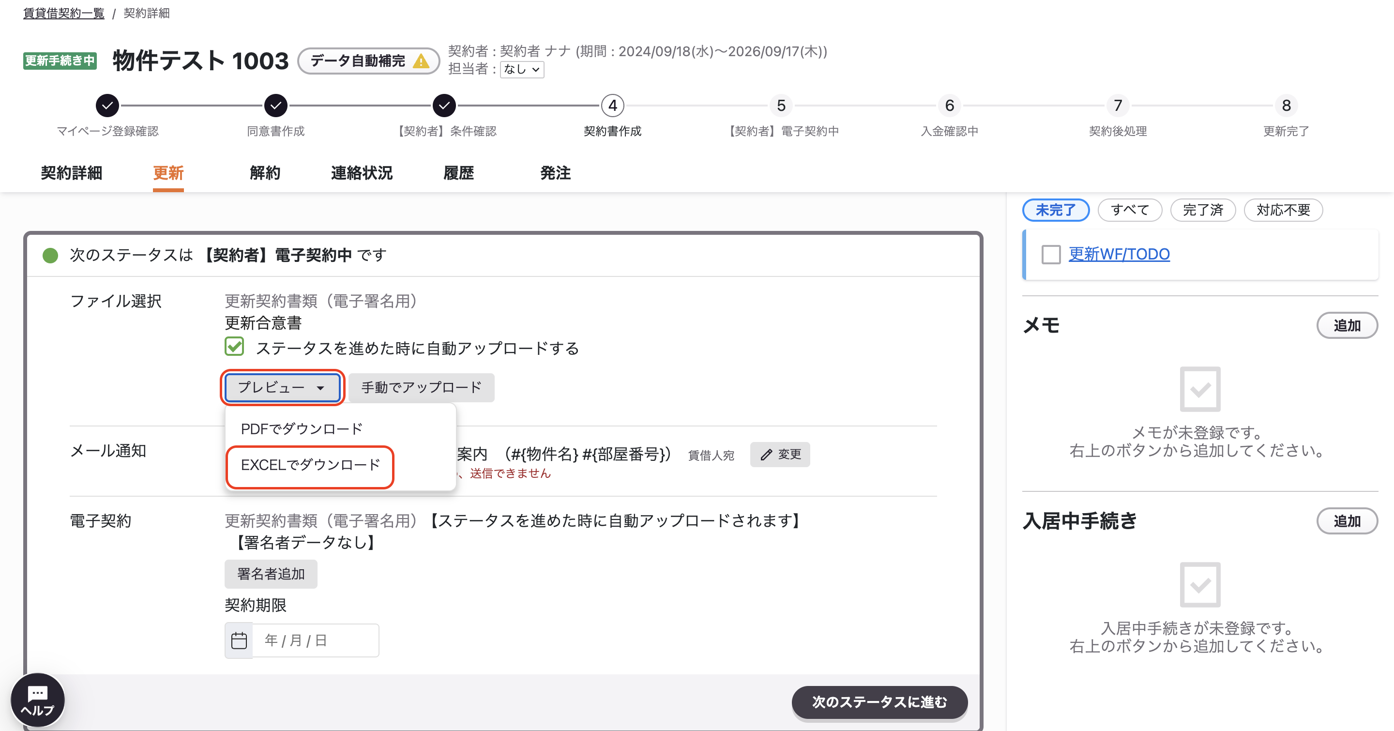1394x731 pixels.
Task: Open the 連絡状況 tab
Action: (362, 173)
